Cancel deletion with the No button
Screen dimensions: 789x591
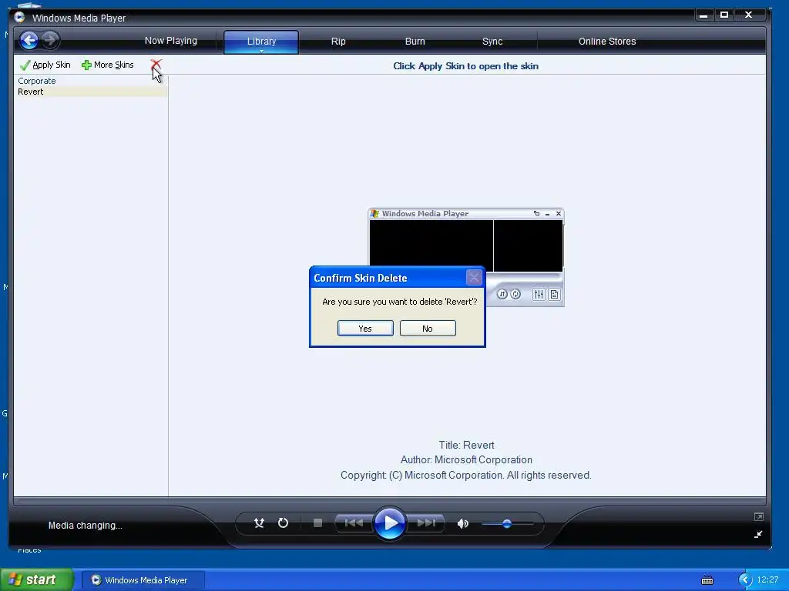[x=428, y=328]
